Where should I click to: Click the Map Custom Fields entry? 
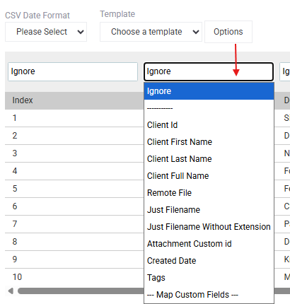pos(209,295)
